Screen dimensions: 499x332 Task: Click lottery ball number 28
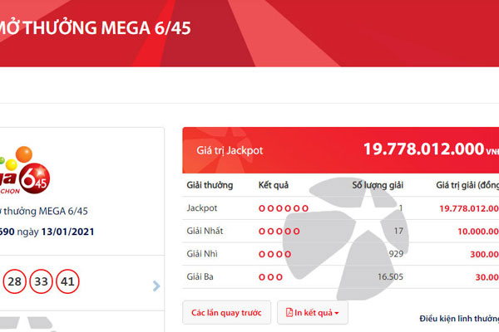point(13,282)
